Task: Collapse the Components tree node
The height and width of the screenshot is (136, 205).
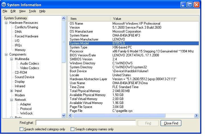Action: [x=6, y=54]
